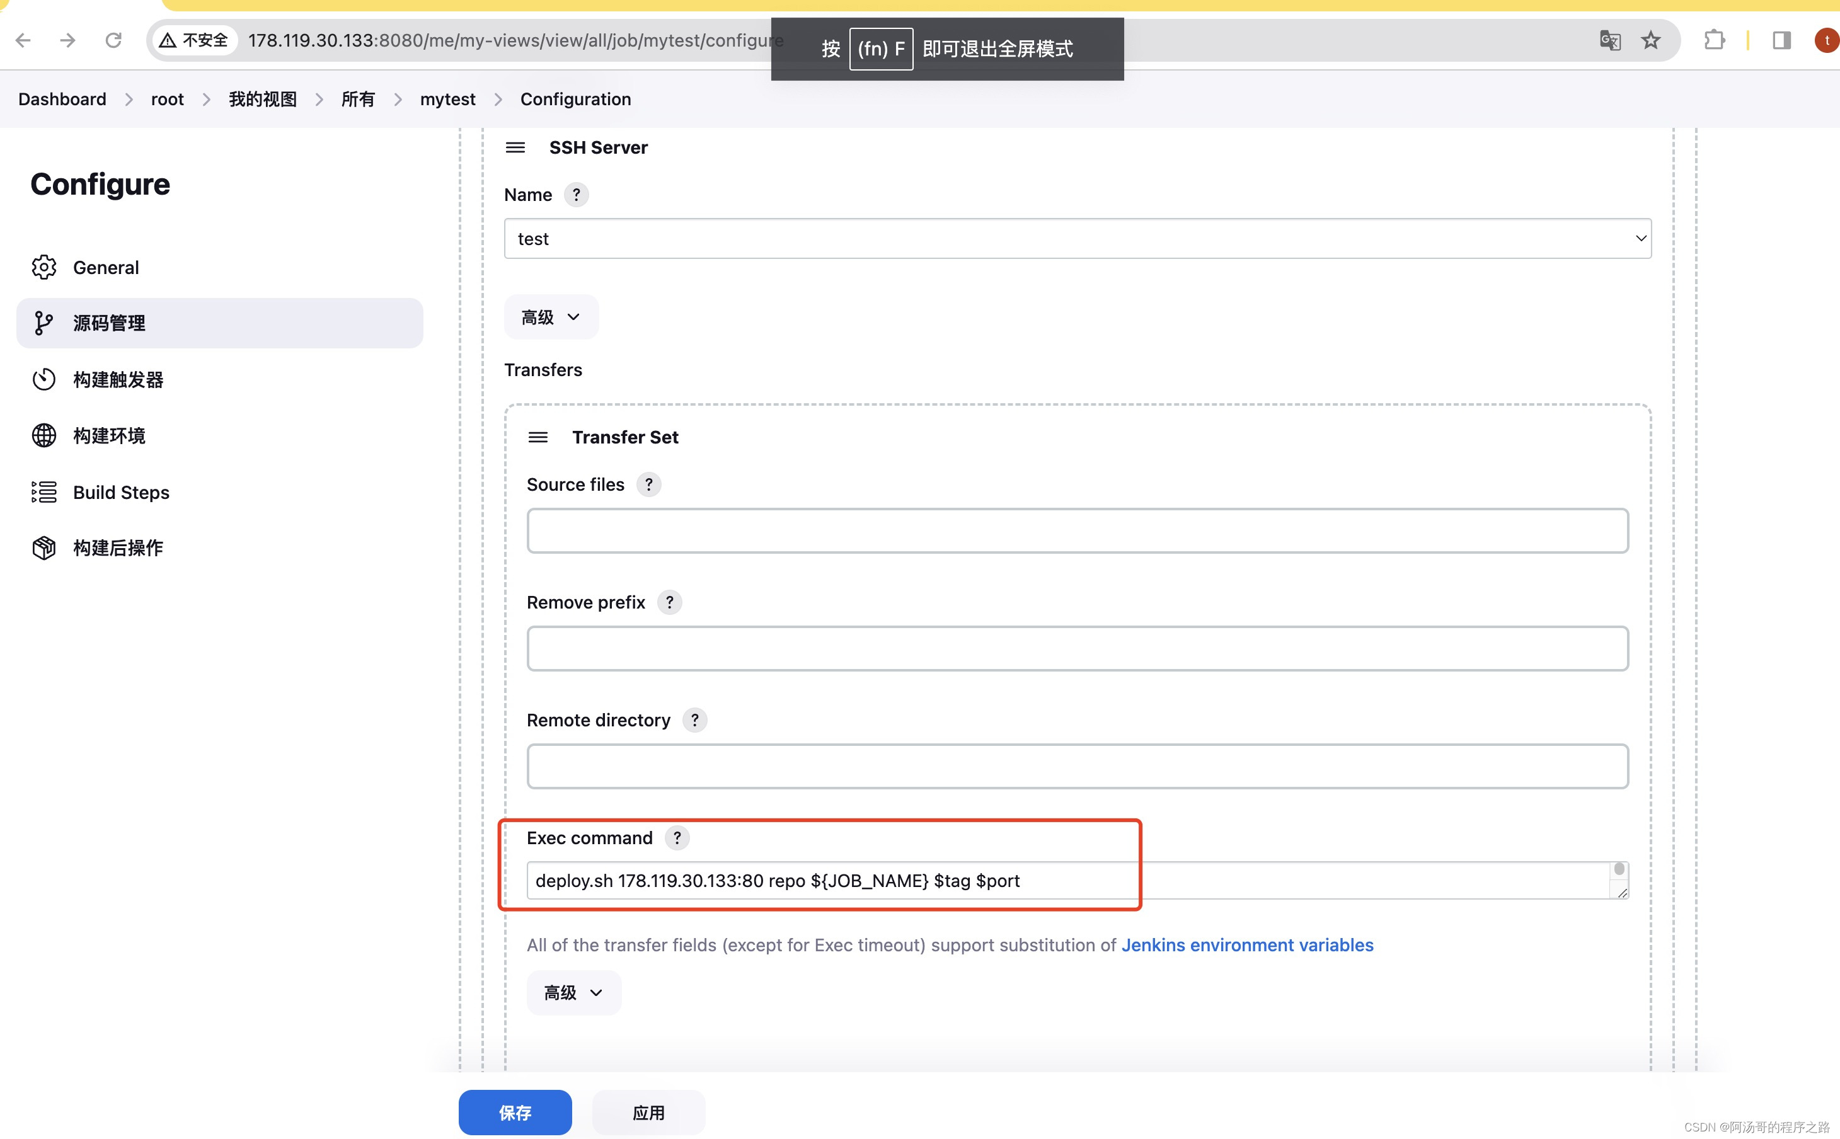
Task: Reload the page with refresh icon
Action: (x=114, y=40)
